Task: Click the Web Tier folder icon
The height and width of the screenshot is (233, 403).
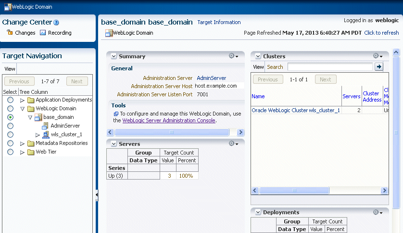Action: (31, 152)
